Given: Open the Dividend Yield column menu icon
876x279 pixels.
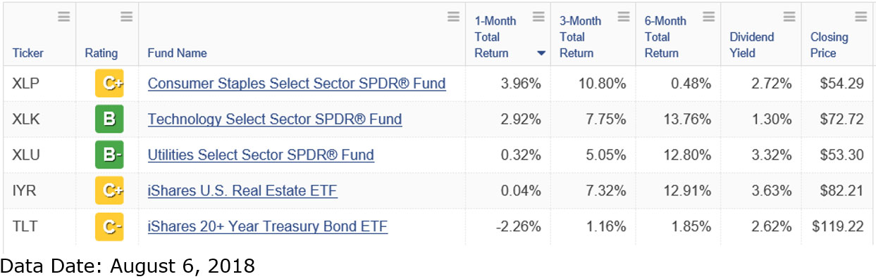Looking at the screenshot, I should (x=789, y=17).
